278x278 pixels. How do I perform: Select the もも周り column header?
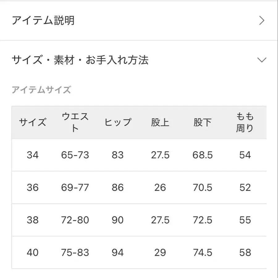coord(245,122)
